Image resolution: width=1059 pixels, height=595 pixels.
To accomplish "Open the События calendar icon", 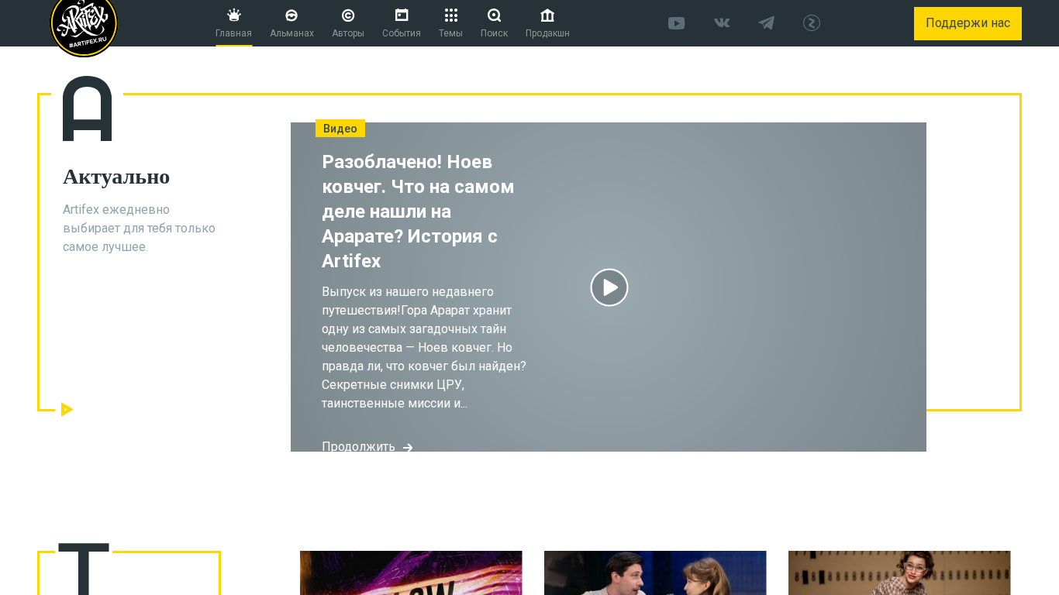I will coord(401,15).
